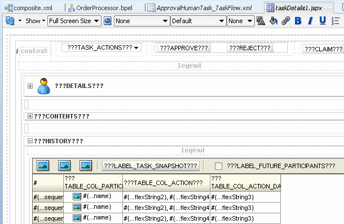Viewport: 344px width, 224px height.
Task: Click the second image icon in history toolbar
Action: point(64,165)
